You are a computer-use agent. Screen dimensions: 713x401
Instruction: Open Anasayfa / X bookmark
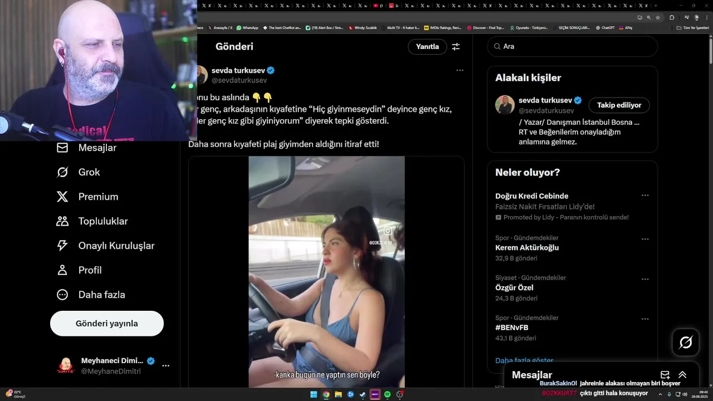click(220, 27)
